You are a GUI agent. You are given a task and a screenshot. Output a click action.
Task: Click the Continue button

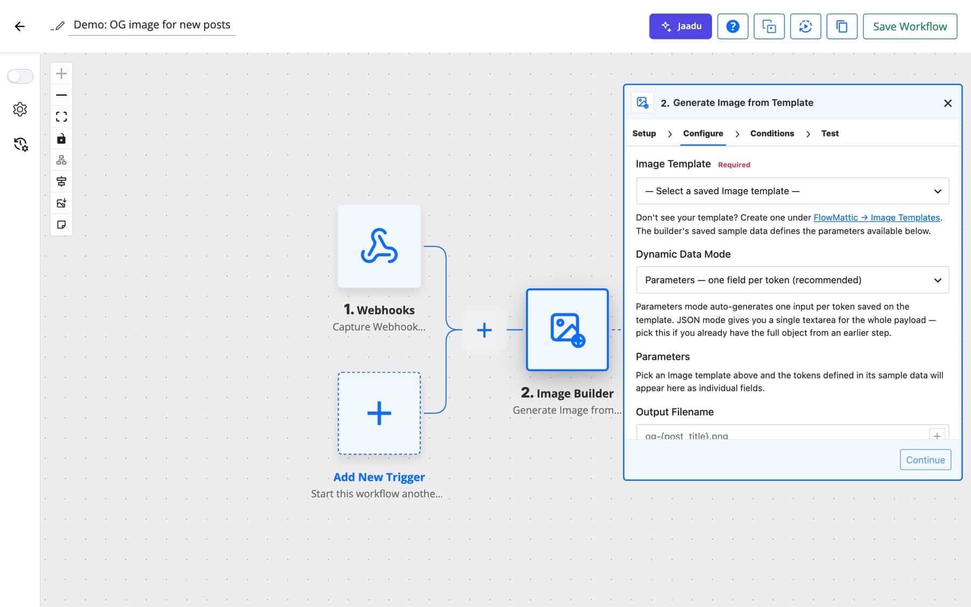pyautogui.click(x=925, y=460)
